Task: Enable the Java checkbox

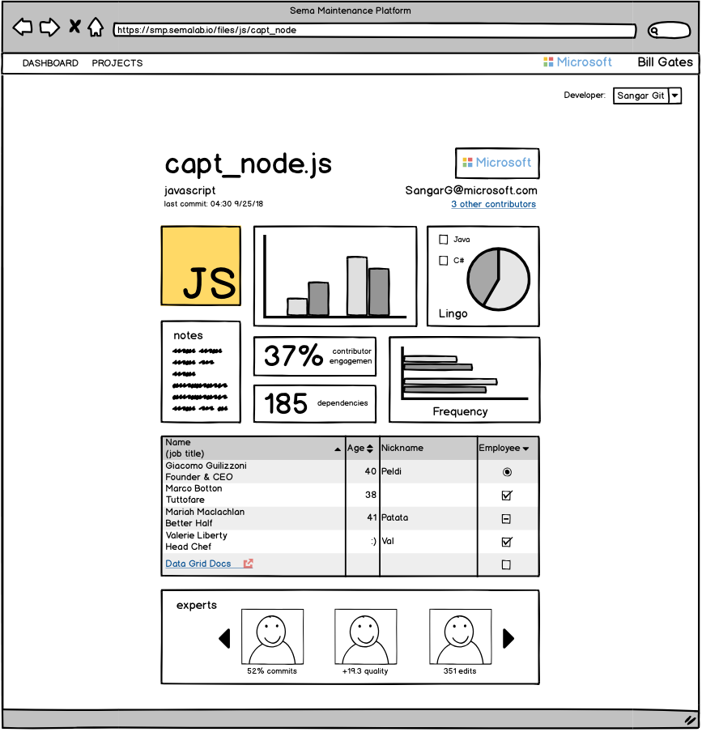Action: coord(444,240)
